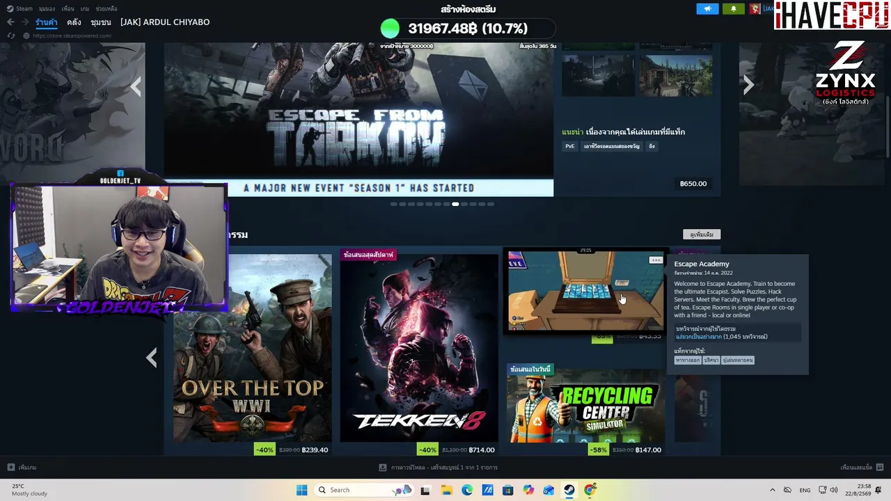891x501 pixels.
Task: Click the ฿650.00 price on the featured game
Action: tap(693, 184)
